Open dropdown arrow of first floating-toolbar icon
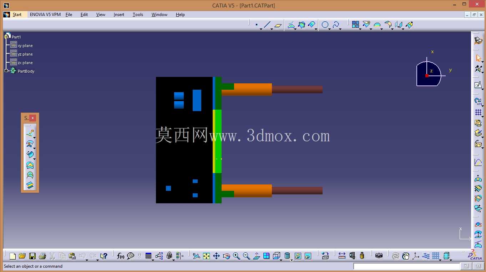Viewport: 486px width, 272px height. click(x=34, y=137)
